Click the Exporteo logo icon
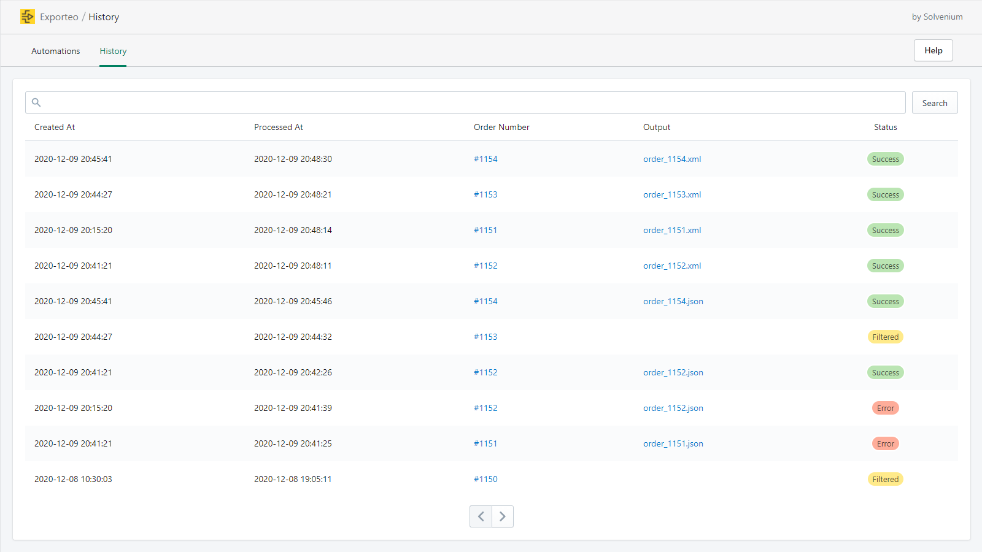The height and width of the screenshot is (552, 982). point(28,17)
